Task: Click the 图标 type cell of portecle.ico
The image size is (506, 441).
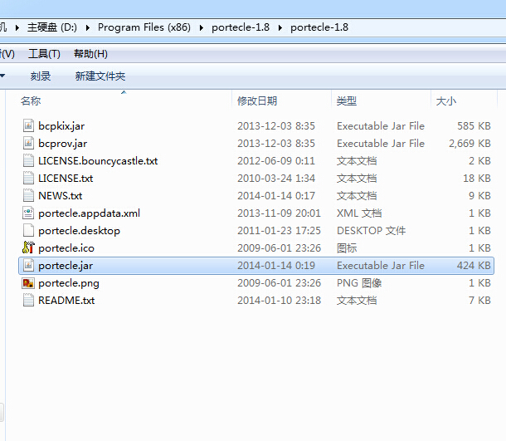Action: [347, 248]
